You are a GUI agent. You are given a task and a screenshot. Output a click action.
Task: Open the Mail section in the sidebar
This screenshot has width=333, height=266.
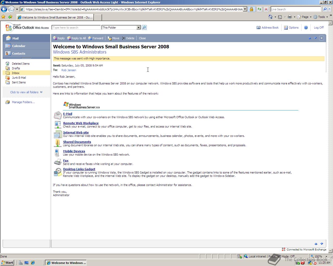click(26, 38)
